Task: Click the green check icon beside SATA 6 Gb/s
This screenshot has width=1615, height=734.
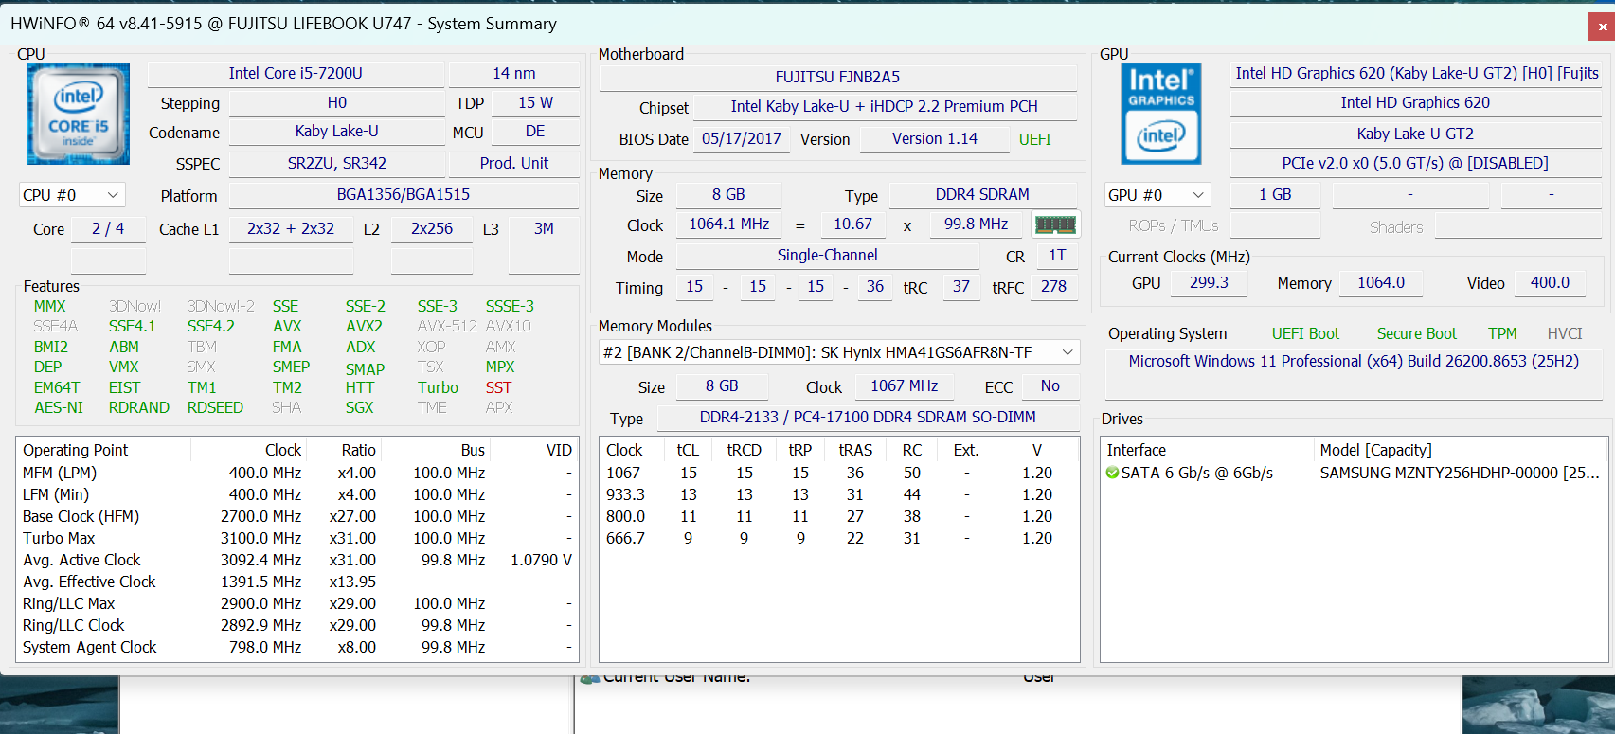Action: pyautogui.click(x=1112, y=473)
